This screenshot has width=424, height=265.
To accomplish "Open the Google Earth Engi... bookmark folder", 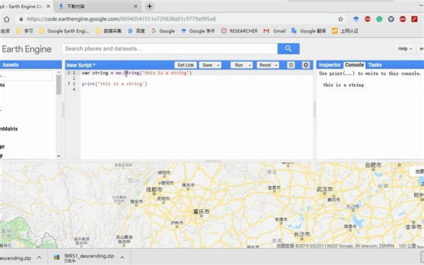I will (64, 31).
